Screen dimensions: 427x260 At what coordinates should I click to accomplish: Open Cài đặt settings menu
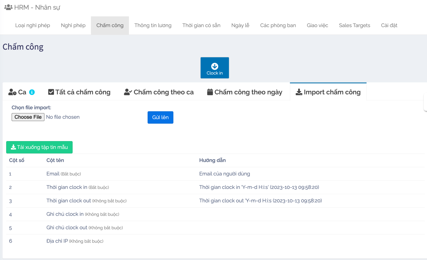(x=389, y=25)
